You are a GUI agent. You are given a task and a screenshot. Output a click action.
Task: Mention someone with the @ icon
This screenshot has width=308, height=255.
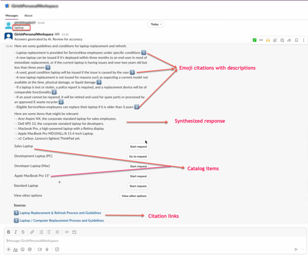30,249
